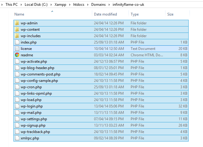Sort by the Name column header
This screenshot has width=203, height=147.
19,14
